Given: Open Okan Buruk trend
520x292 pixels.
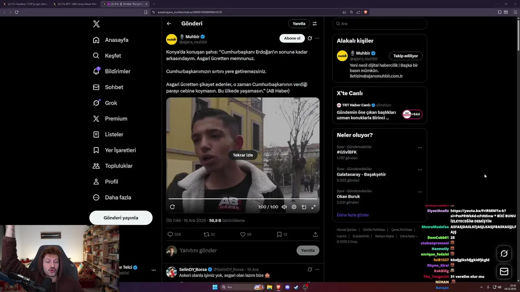Looking at the screenshot, I should click(x=348, y=196).
